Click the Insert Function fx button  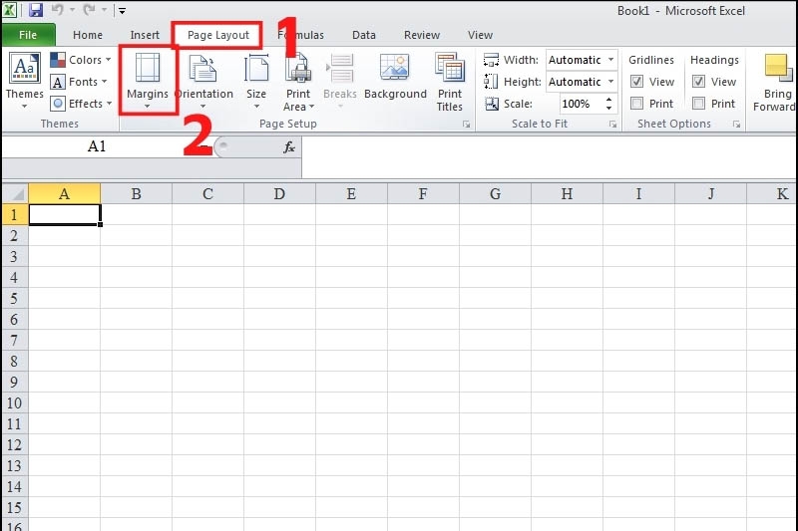tap(289, 147)
